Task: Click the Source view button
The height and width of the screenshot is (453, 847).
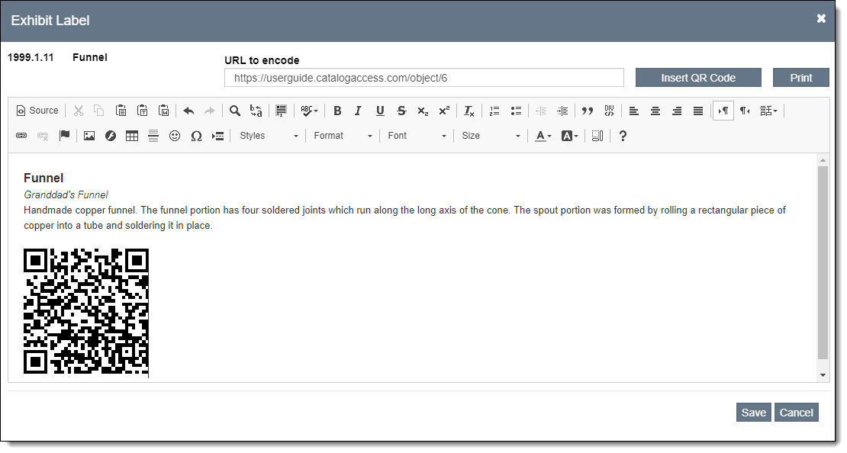Action: tap(37, 111)
